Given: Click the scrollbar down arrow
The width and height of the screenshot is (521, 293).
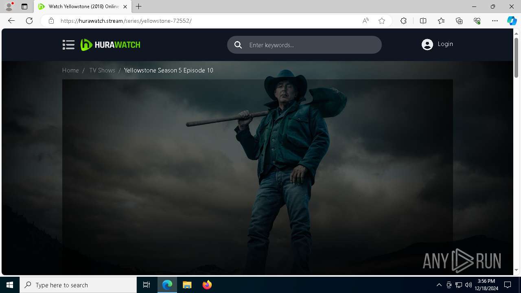Looking at the screenshot, I should (517, 270).
